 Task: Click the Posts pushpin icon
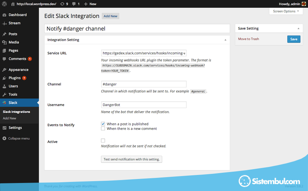pyautogui.click(x=4, y=34)
